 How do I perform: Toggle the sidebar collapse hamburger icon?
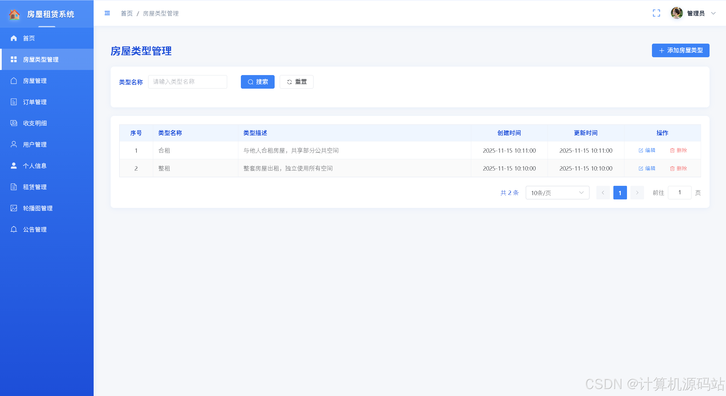click(107, 13)
